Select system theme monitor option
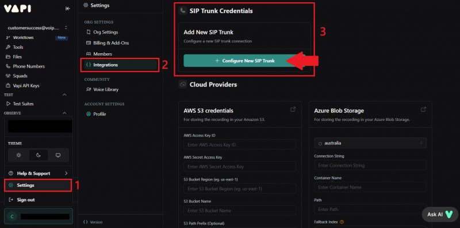Viewport: 460px width, 228px height. pyautogui.click(x=58, y=155)
